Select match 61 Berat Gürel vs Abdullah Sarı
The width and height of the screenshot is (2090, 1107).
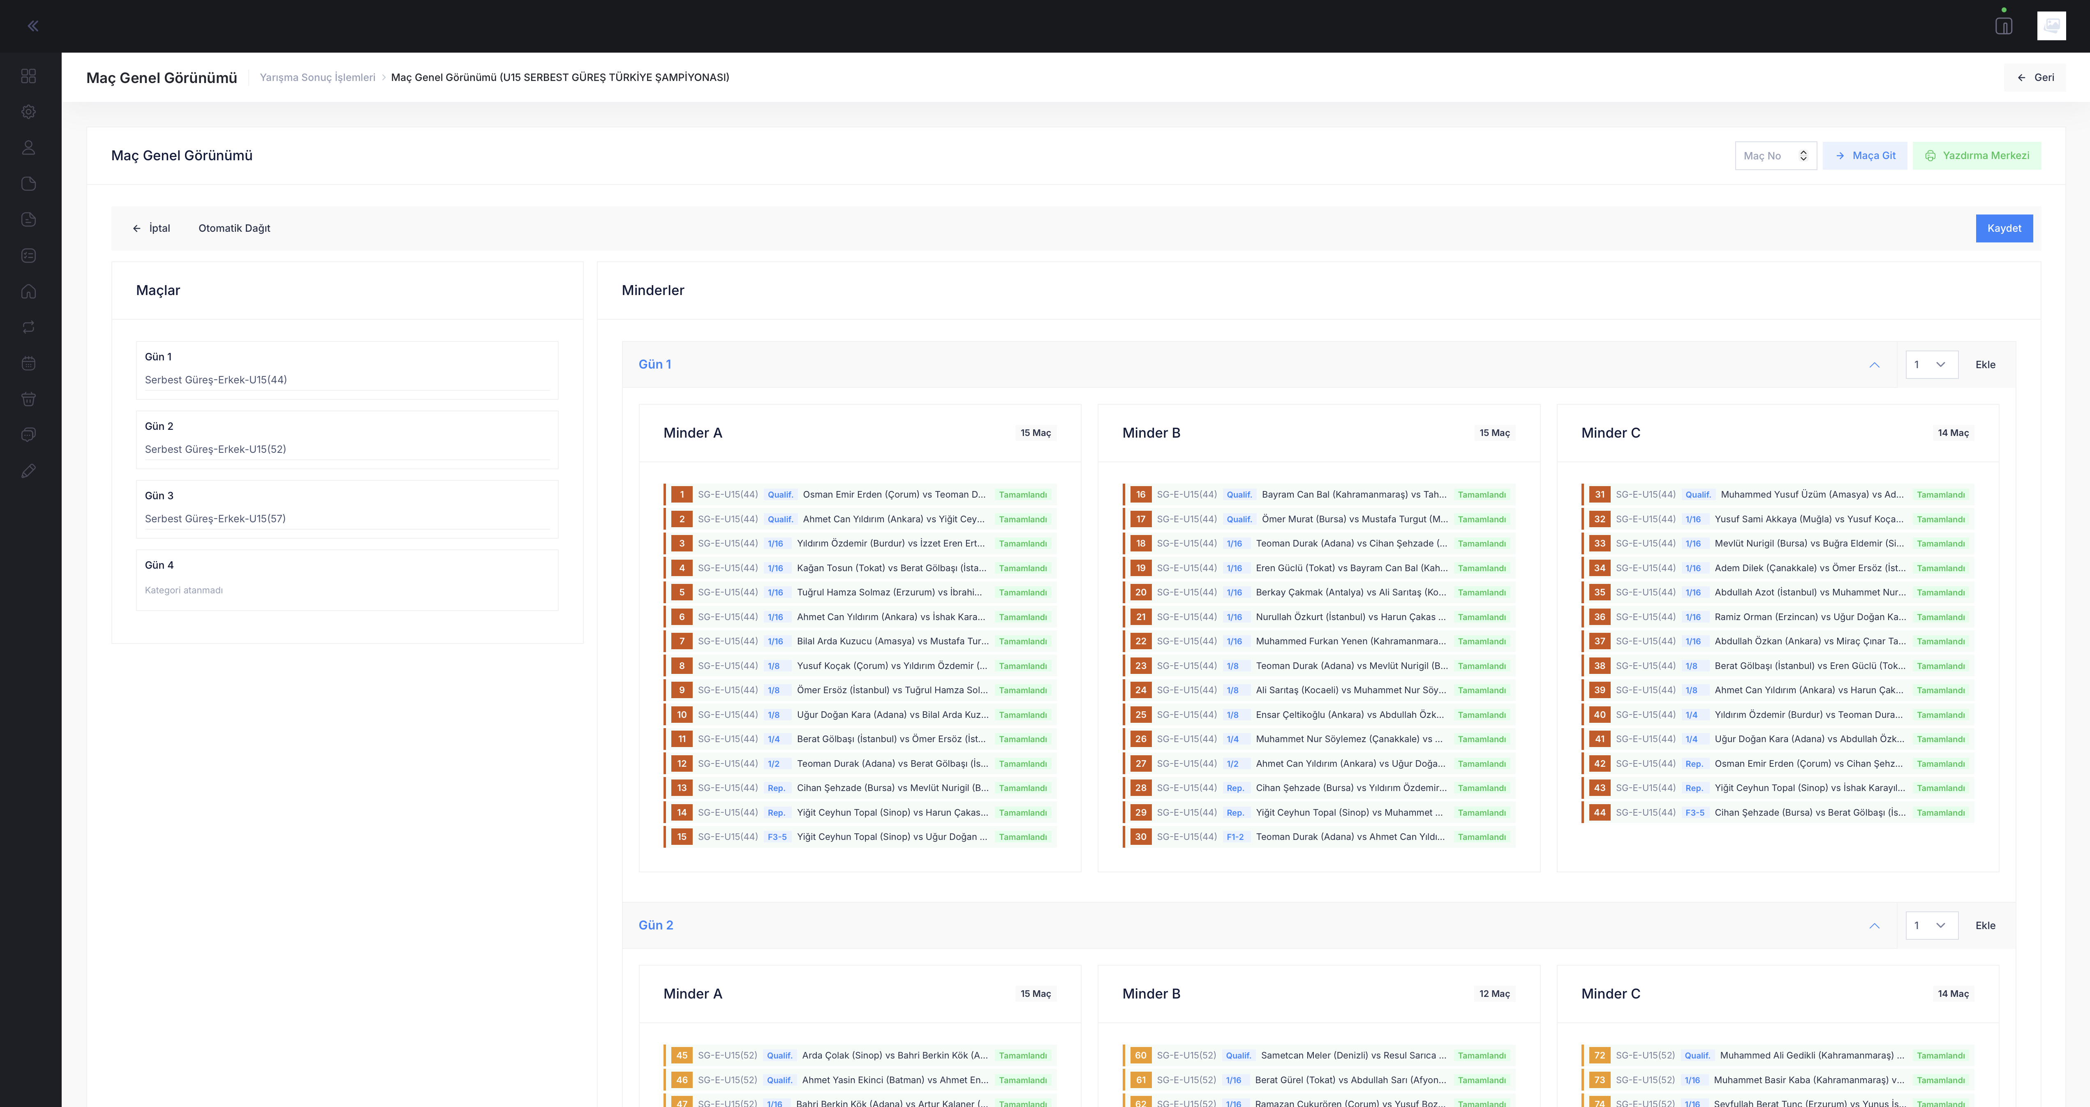pyautogui.click(x=1319, y=1080)
